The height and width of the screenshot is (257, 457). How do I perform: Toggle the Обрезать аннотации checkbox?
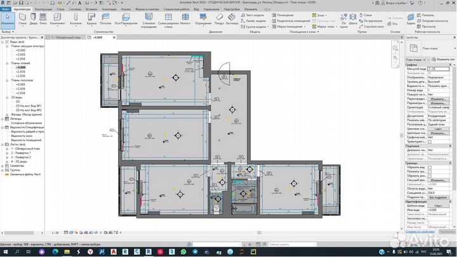(430, 175)
